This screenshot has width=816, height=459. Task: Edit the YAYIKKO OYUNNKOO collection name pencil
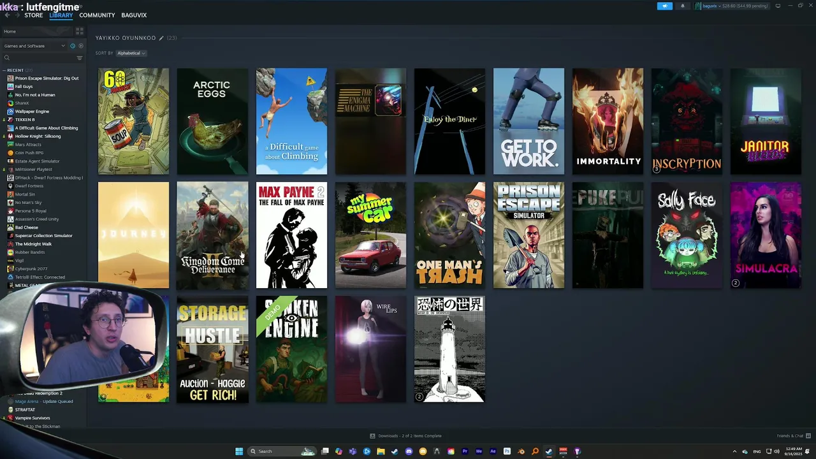pos(161,38)
